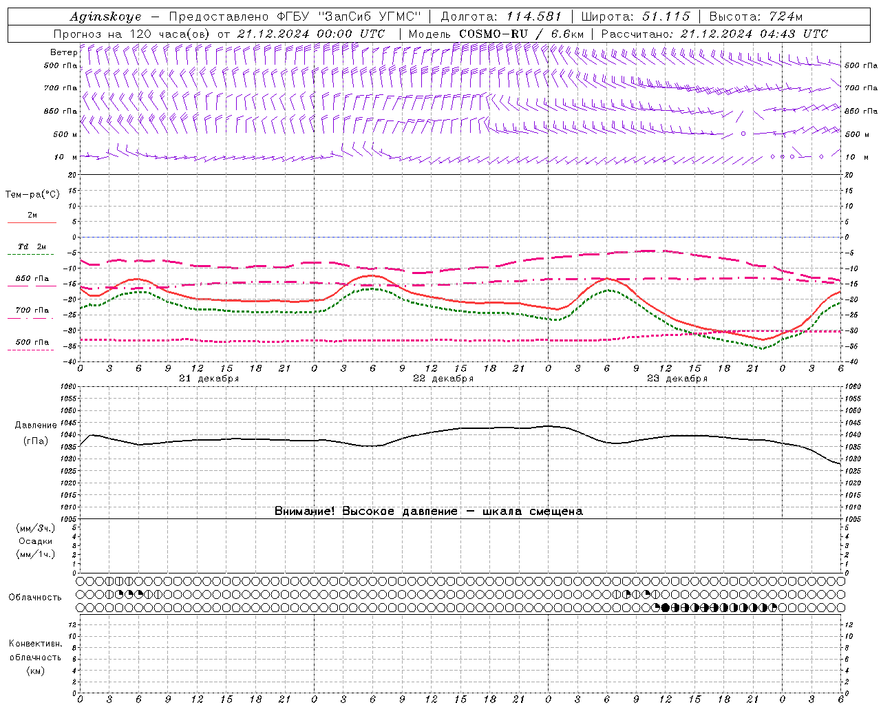Select the elevation text Высота: 724м
Viewport: 881px width, 705px height.
pyautogui.click(x=756, y=17)
